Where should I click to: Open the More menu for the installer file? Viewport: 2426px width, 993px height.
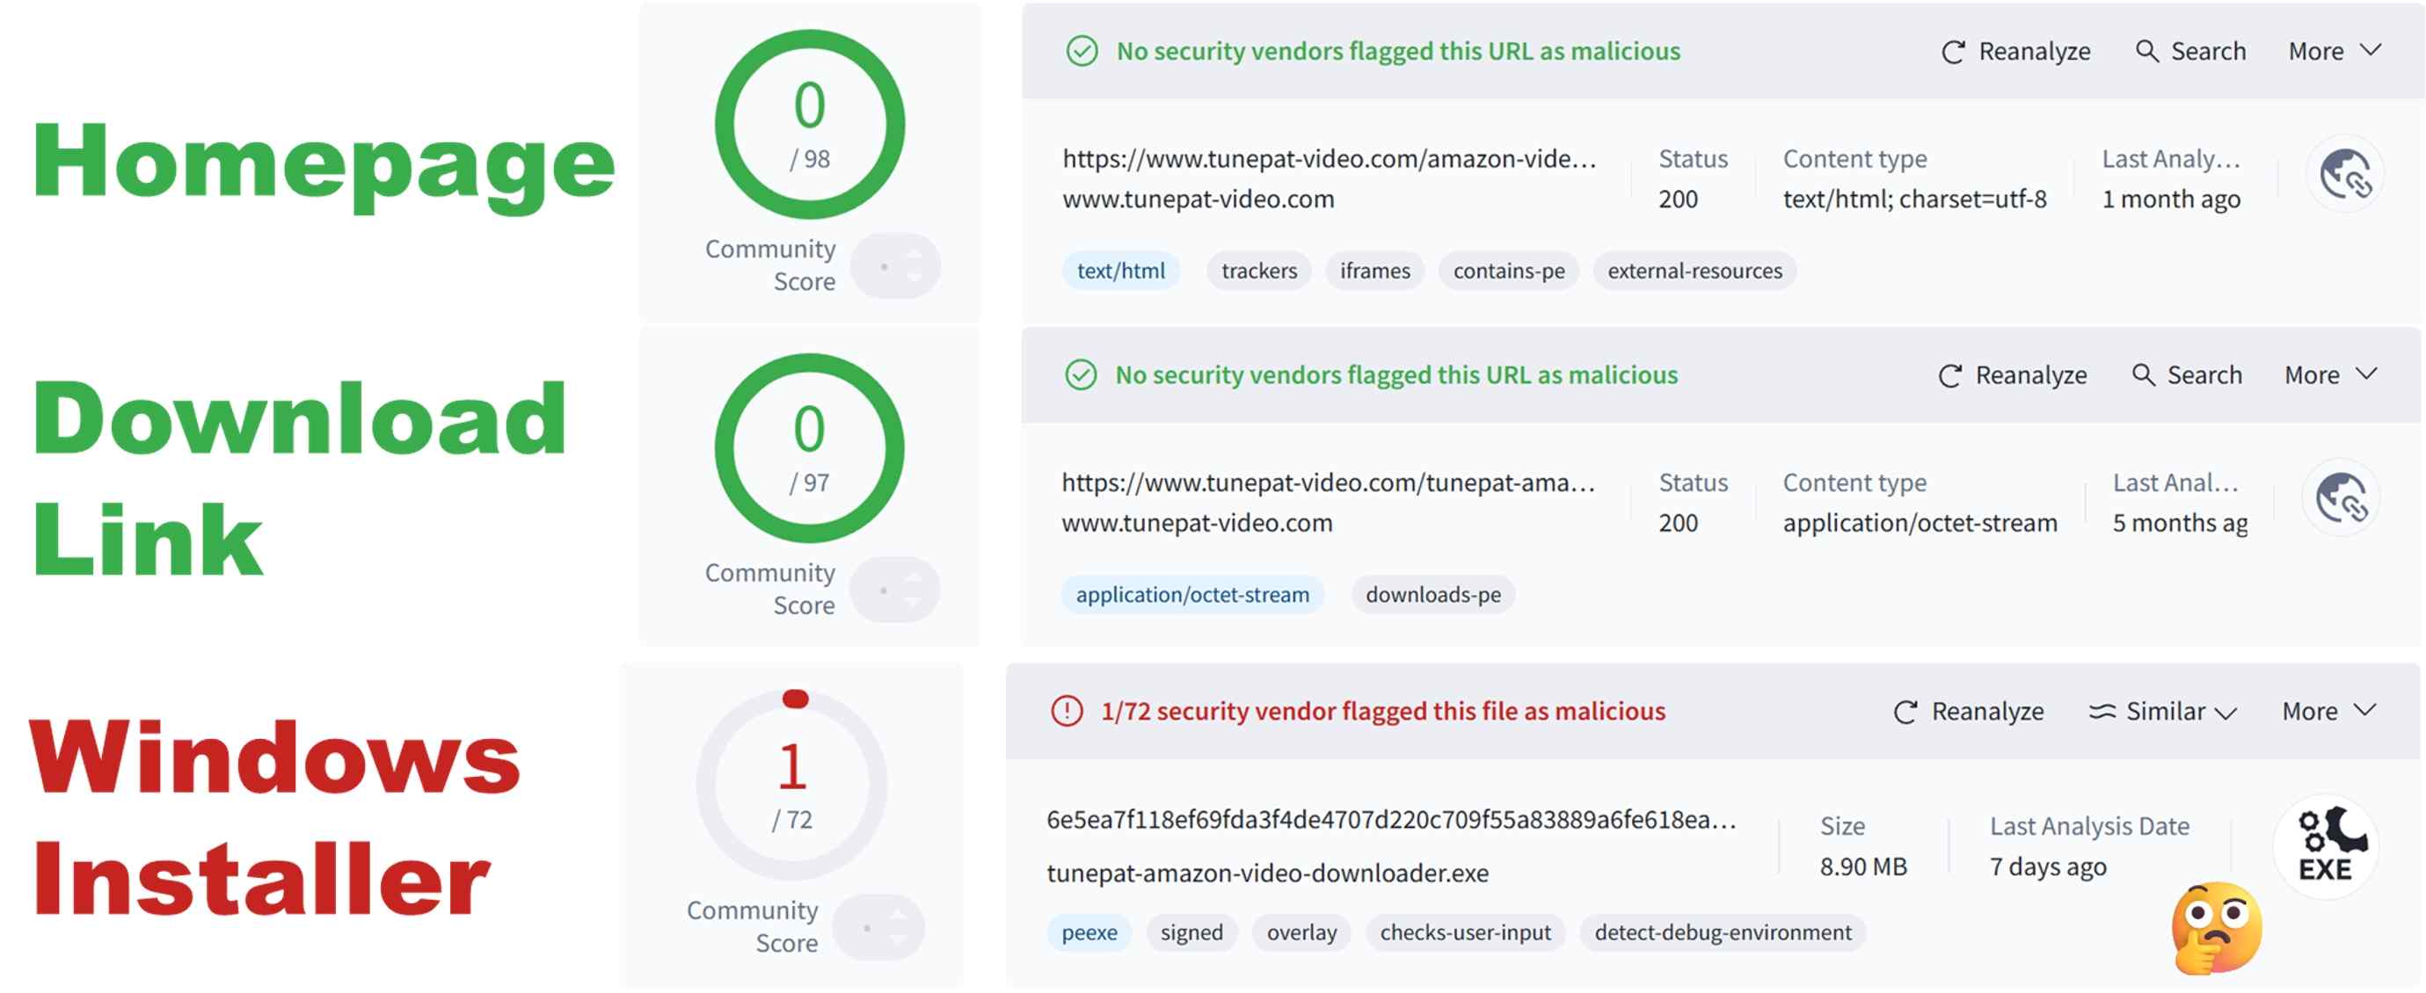pos(2328,712)
